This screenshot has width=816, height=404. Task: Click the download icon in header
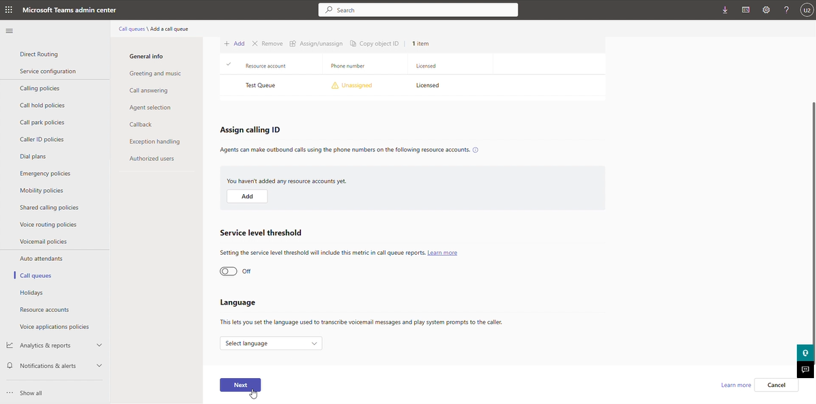pyautogui.click(x=725, y=10)
